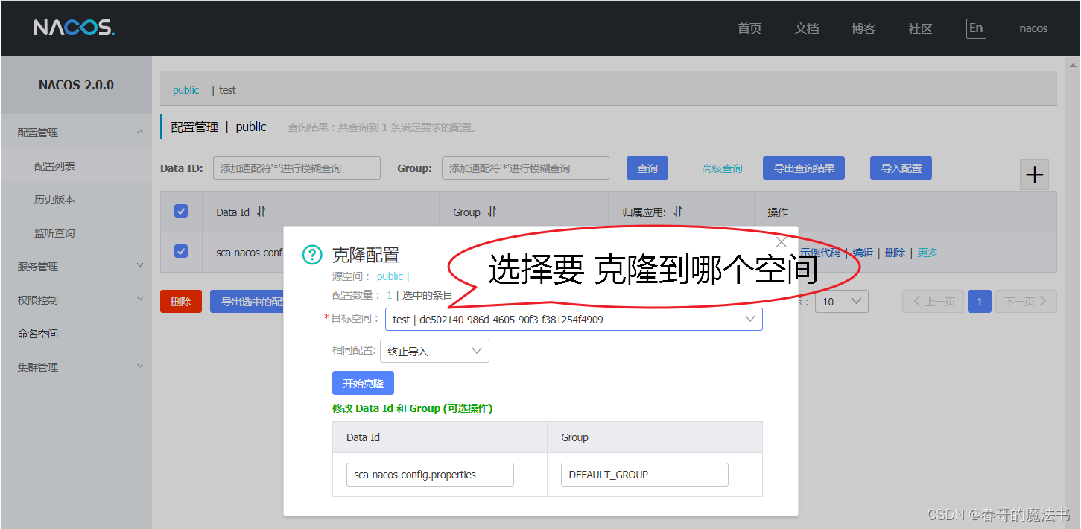Close the 克隆配置 dialog with the X

click(781, 241)
